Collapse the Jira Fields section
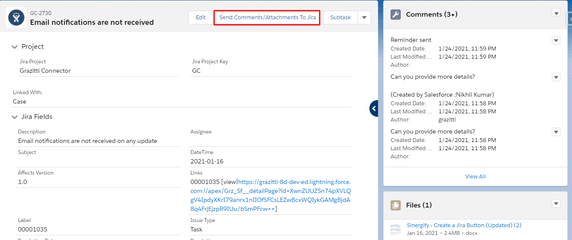Screen dimensions: 572x240 click(x=15, y=117)
